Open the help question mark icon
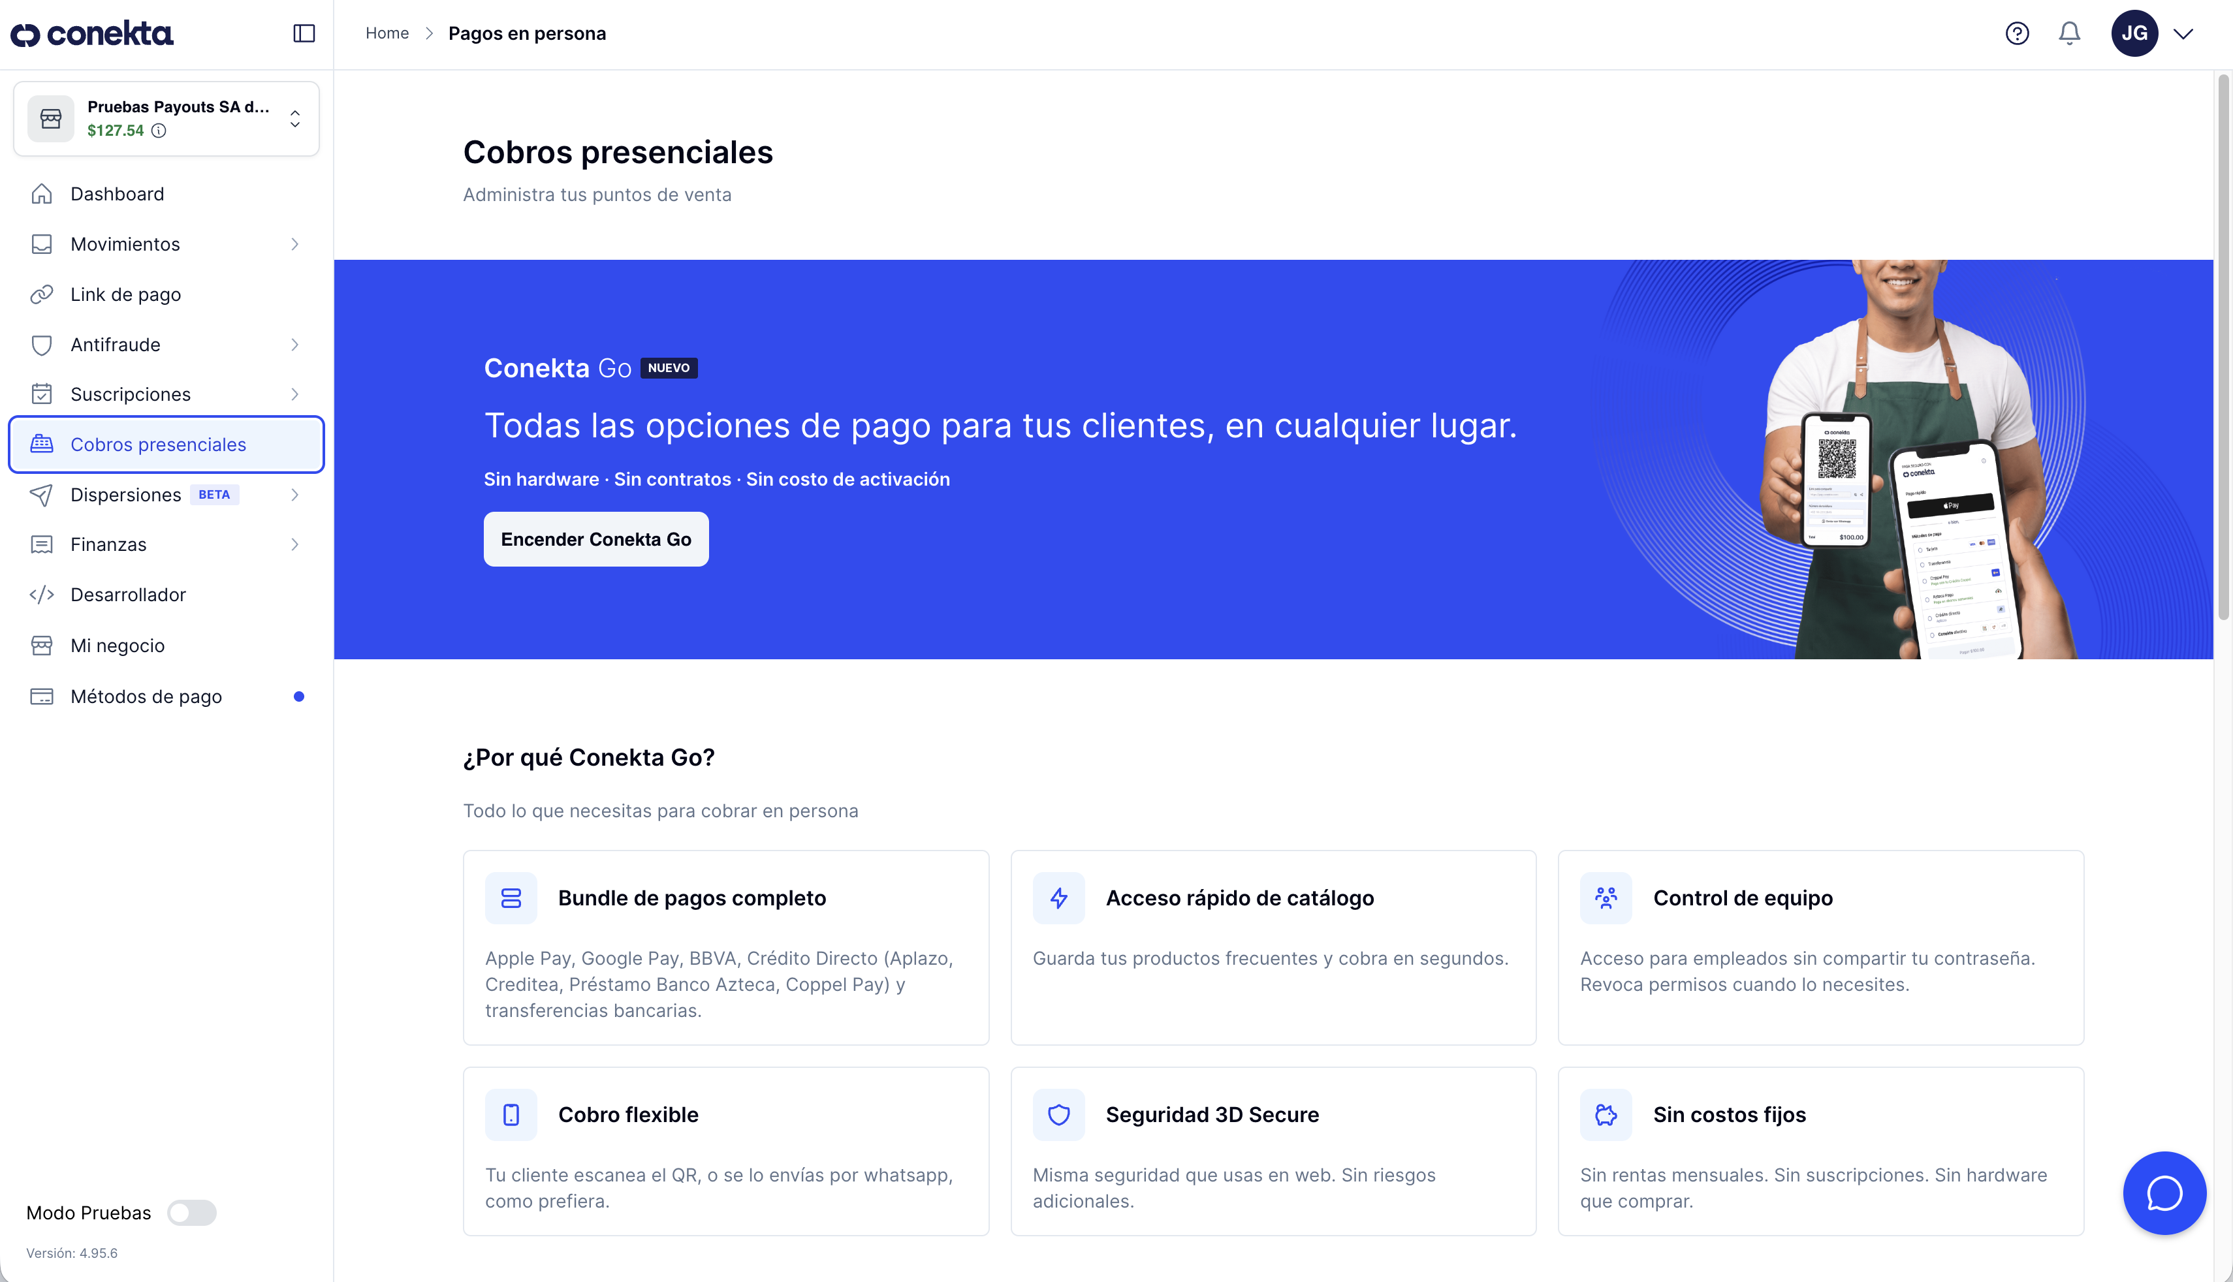Viewport: 2233px width, 1282px height. click(2016, 33)
